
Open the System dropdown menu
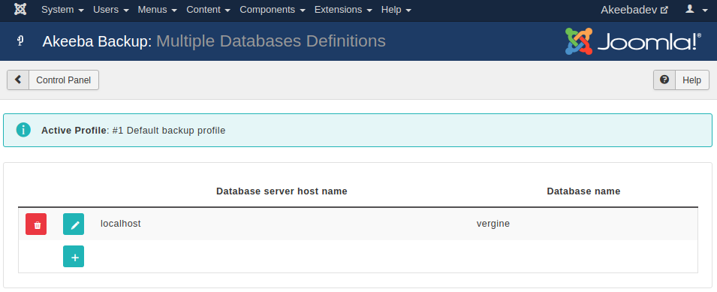pos(62,10)
